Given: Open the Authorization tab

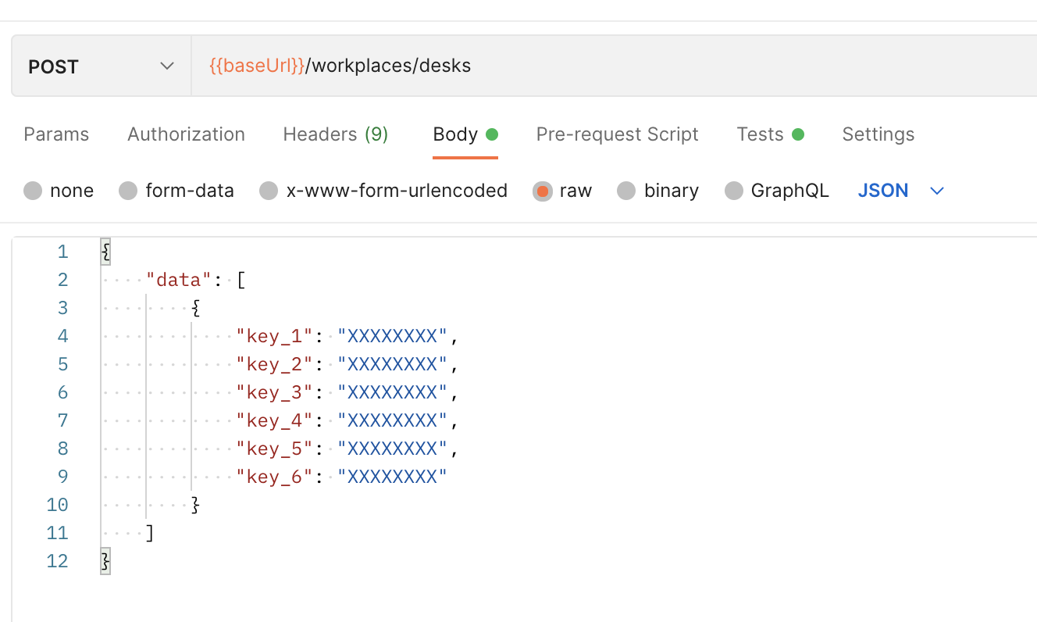Looking at the screenshot, I should (186, 134).
